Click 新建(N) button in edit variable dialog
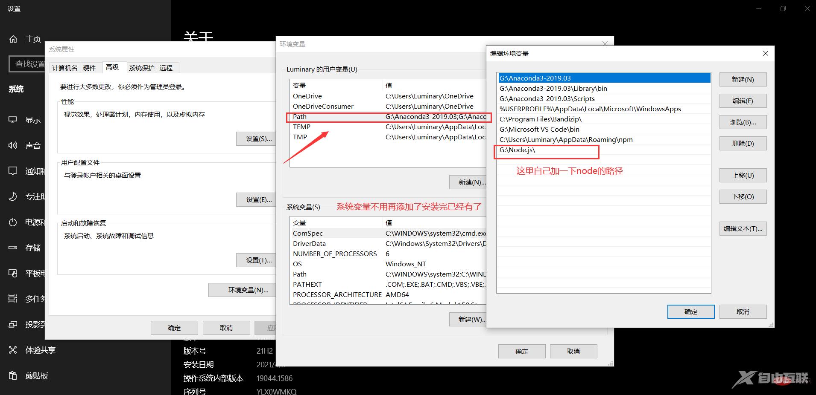Viewport: 816px width, 395px height. (x=743, y=80)
